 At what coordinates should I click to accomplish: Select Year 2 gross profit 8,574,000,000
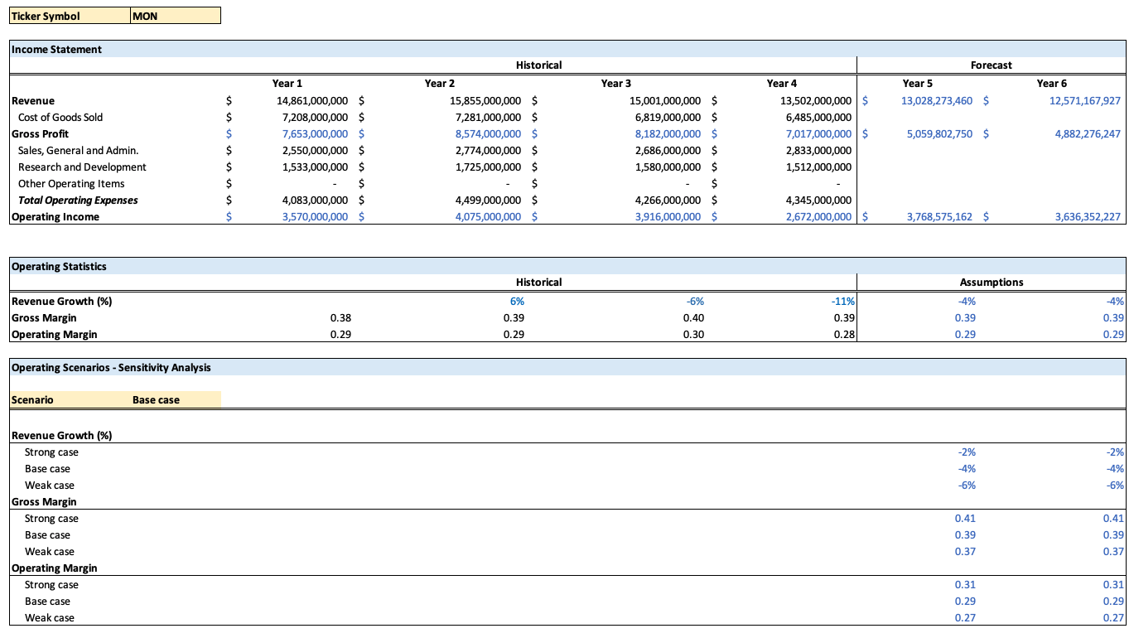pos(488,133)
